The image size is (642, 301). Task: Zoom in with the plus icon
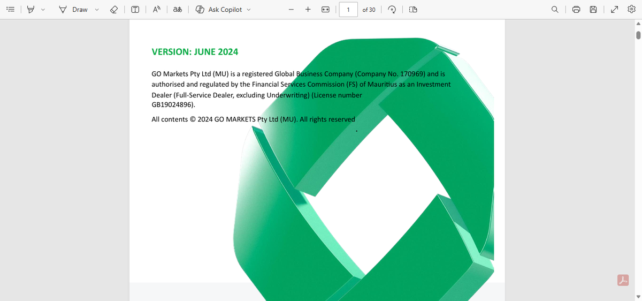(x=308, y=10)
